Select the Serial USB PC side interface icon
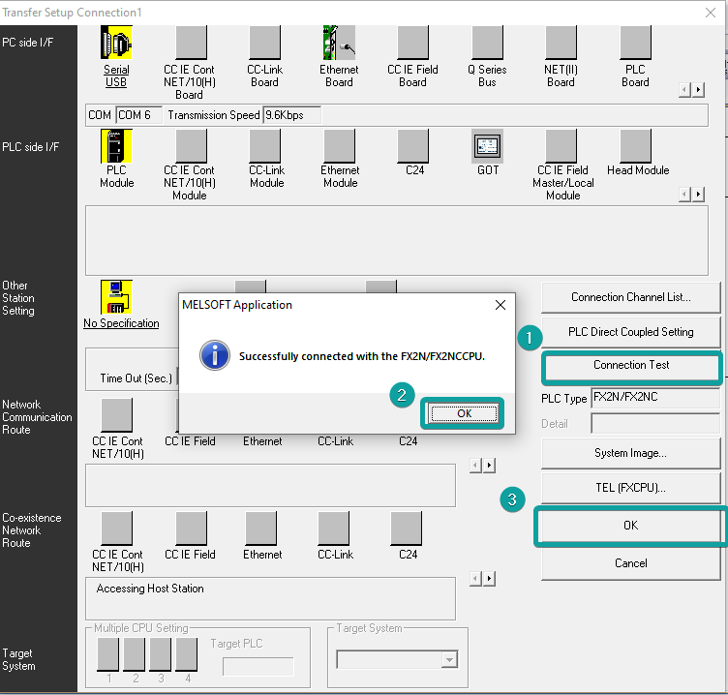The height and width of the screenshot is (695, 728). pos(116,43)
